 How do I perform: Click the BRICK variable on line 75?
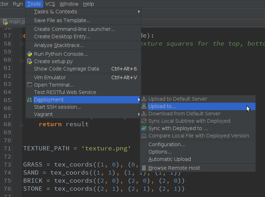click(33, 181)
